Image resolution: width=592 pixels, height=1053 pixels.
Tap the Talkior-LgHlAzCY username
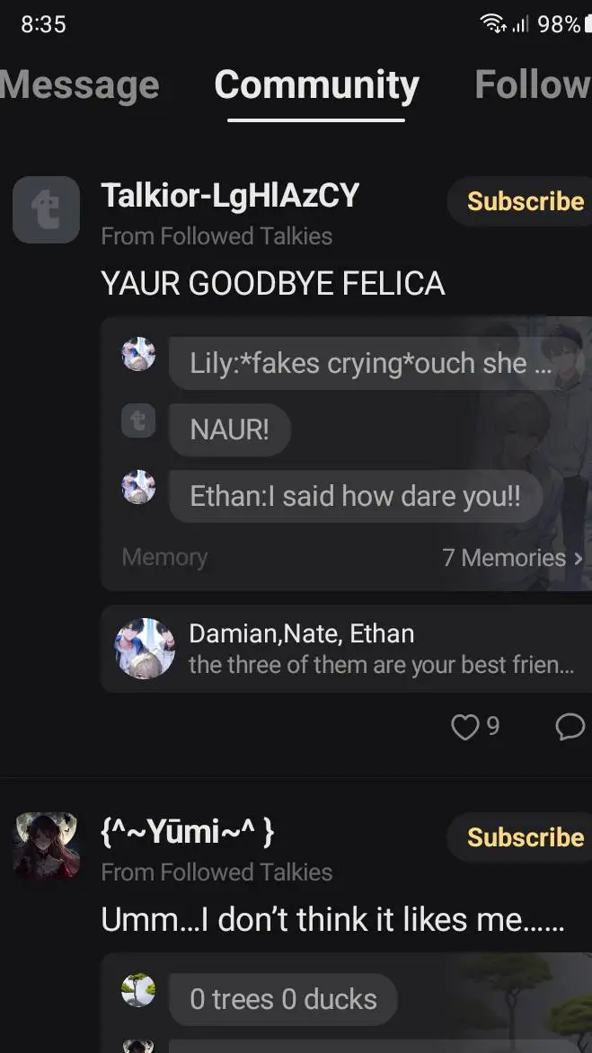coord(230,196)
